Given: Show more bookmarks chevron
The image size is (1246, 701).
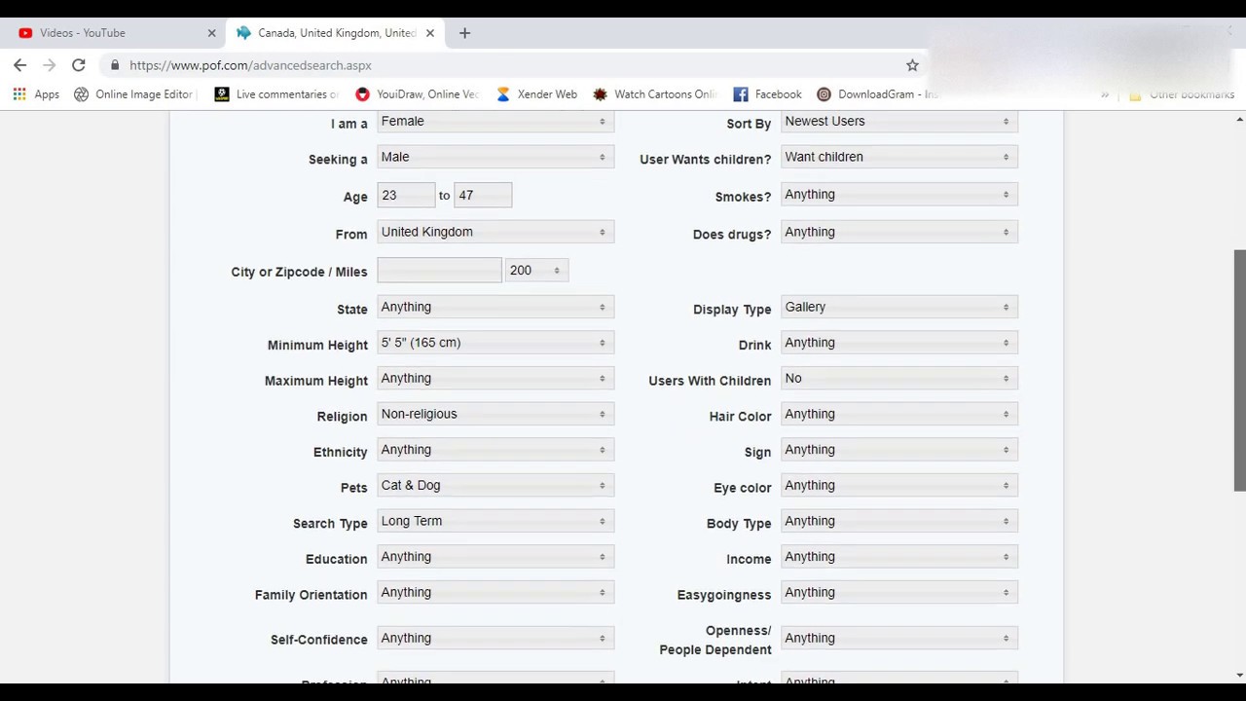Looking at the screenshot, I should click(x=1105, y=94).
